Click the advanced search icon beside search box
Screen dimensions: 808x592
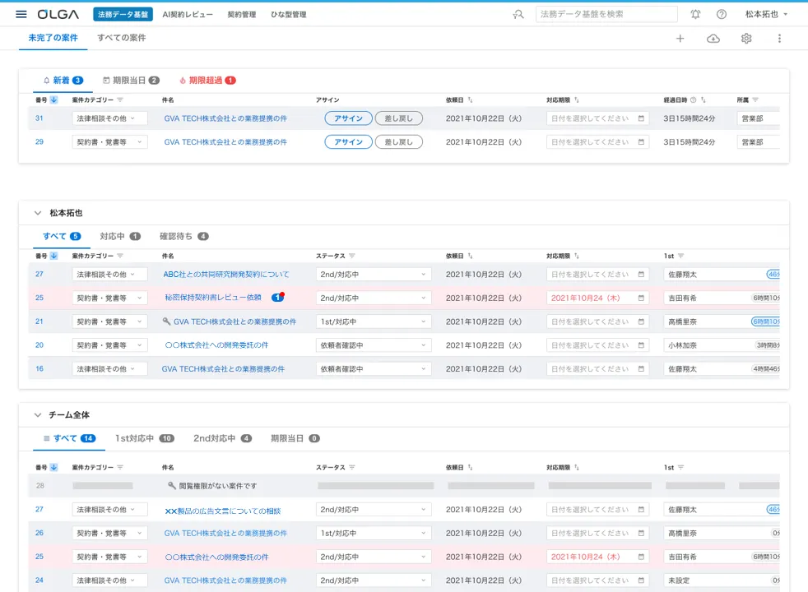click(x=518, y=14)
